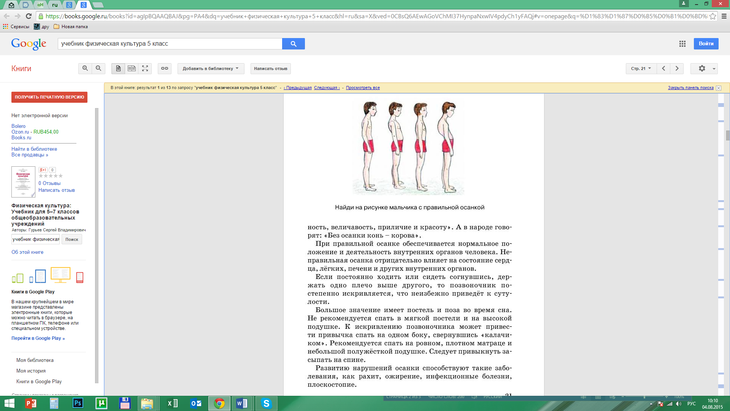Click the page vertical scrollbar thumb
Image resolution: width=730 pixels, height=411 pixels.
(728, 135)
